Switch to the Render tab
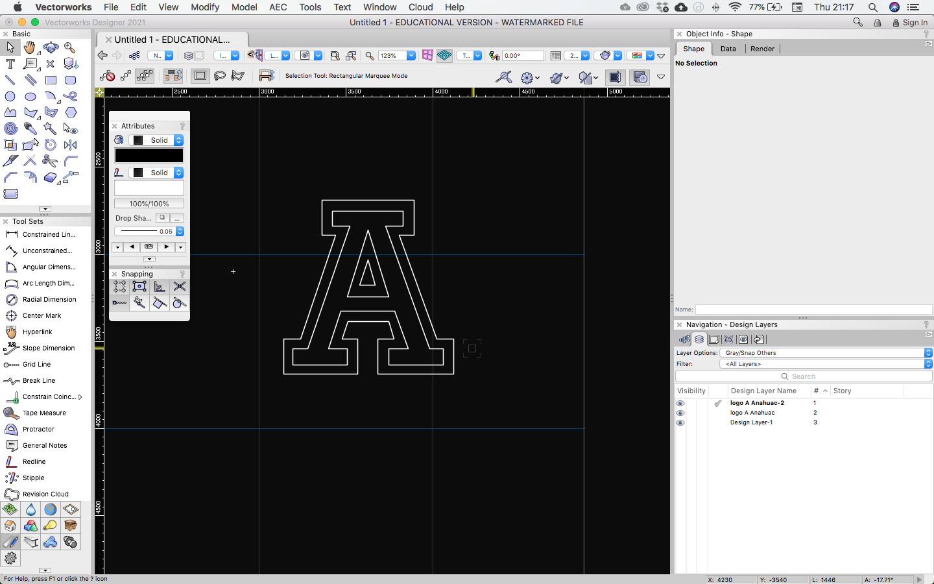Image resolution: width=934 pixels, height=584 pixels. [762, 49]
